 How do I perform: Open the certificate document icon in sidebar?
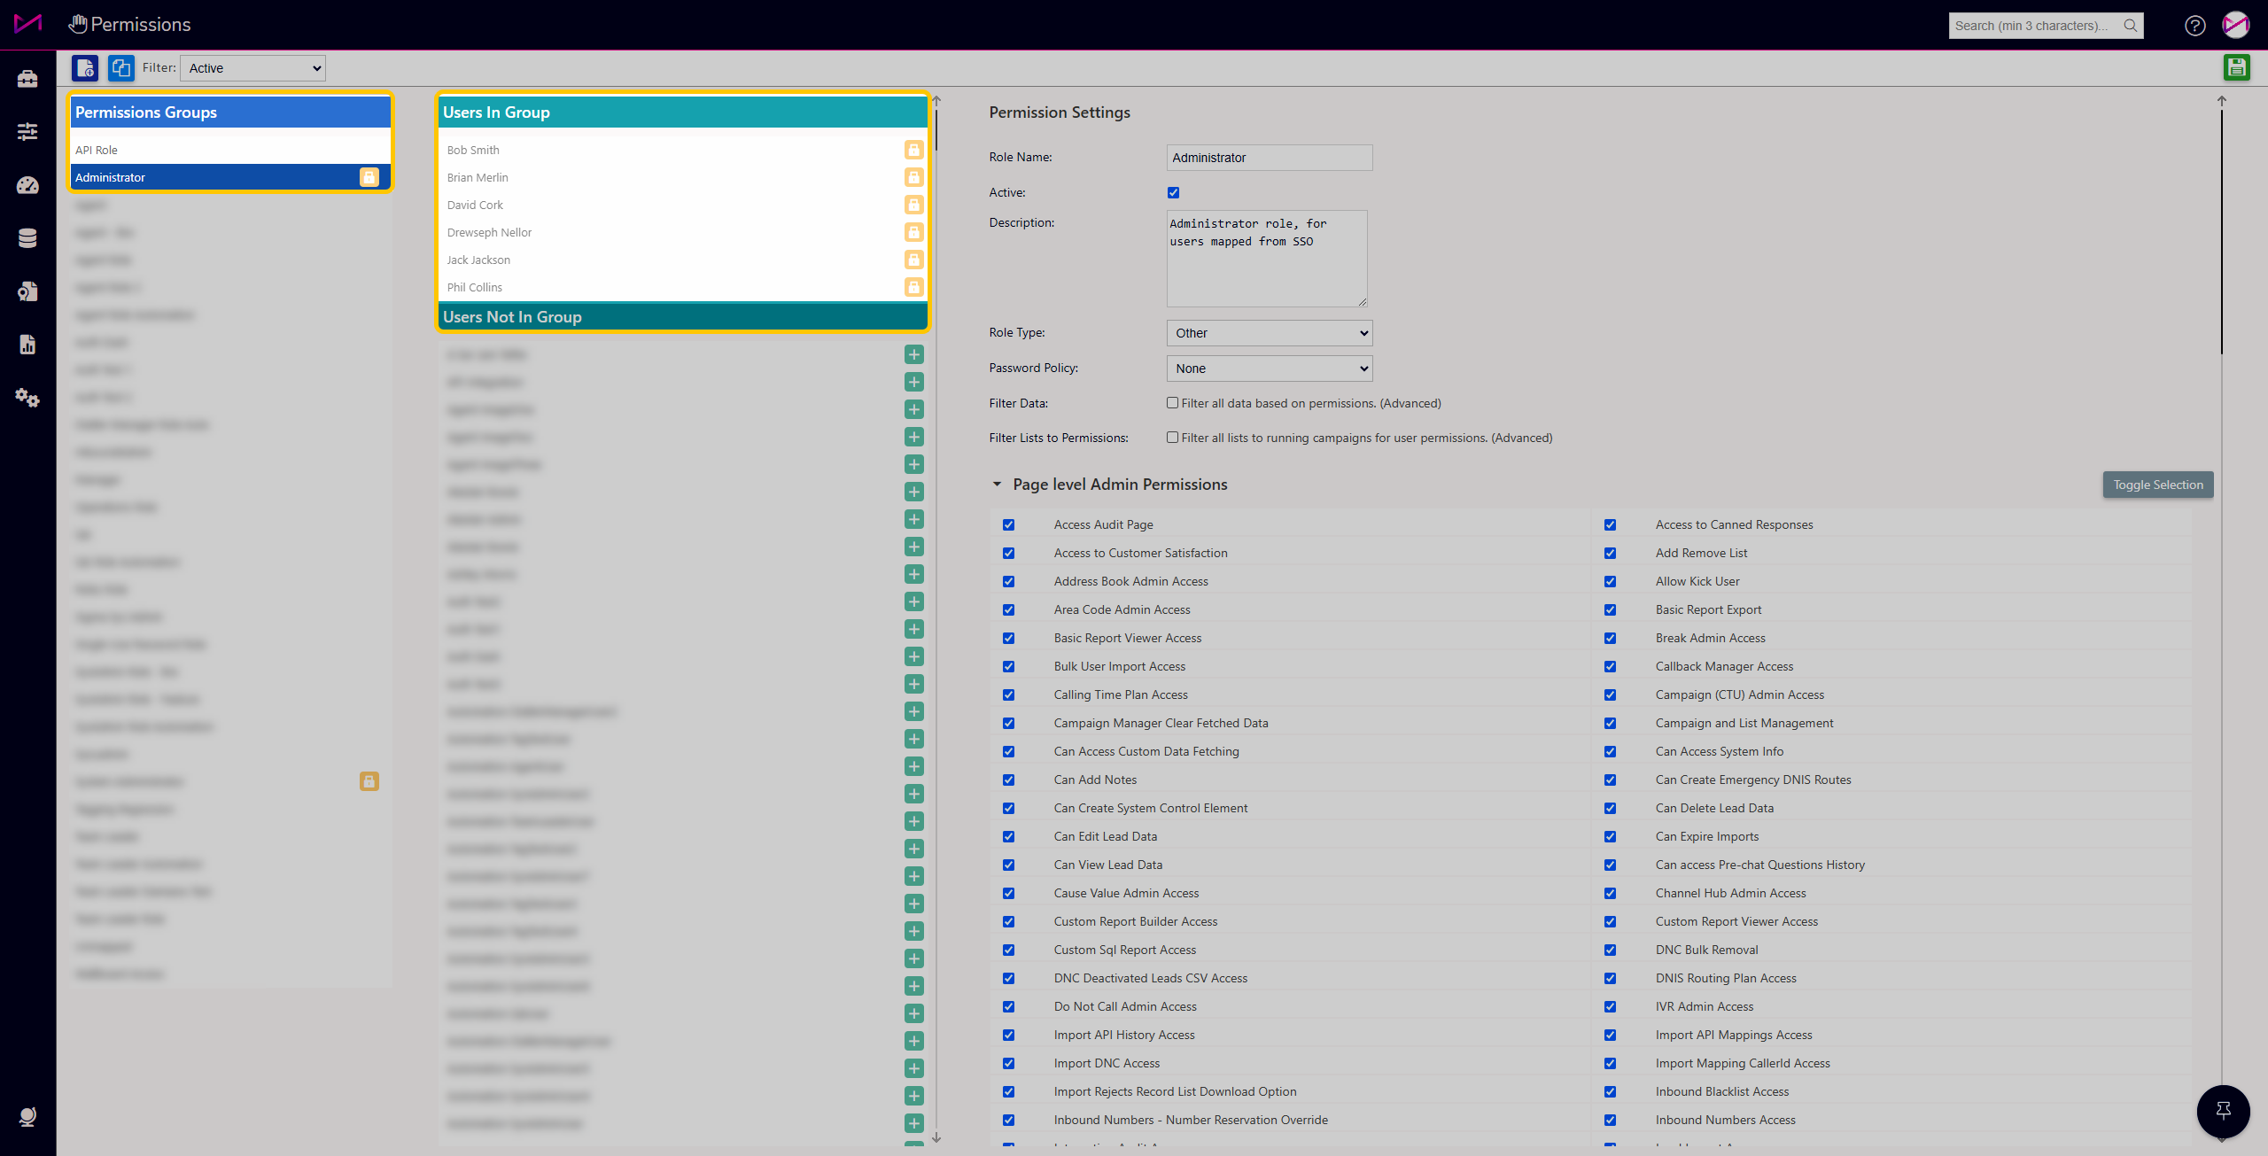[27, 291]
